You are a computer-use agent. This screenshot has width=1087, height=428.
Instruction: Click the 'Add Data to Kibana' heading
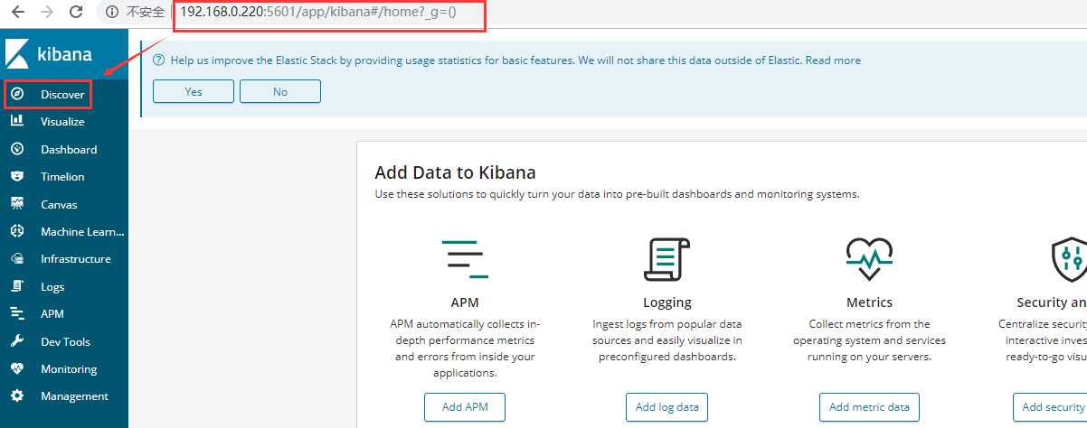[455, 172]
